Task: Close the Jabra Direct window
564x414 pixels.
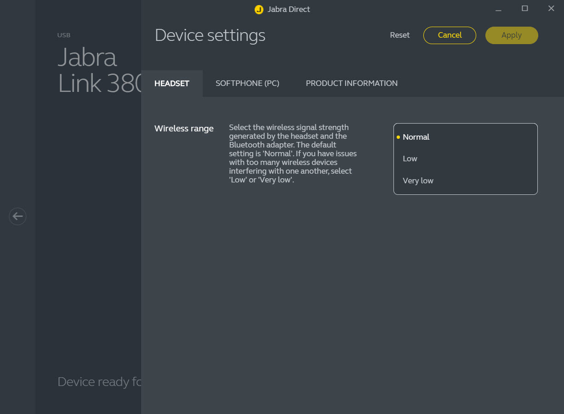Action: tap(551, 9)
